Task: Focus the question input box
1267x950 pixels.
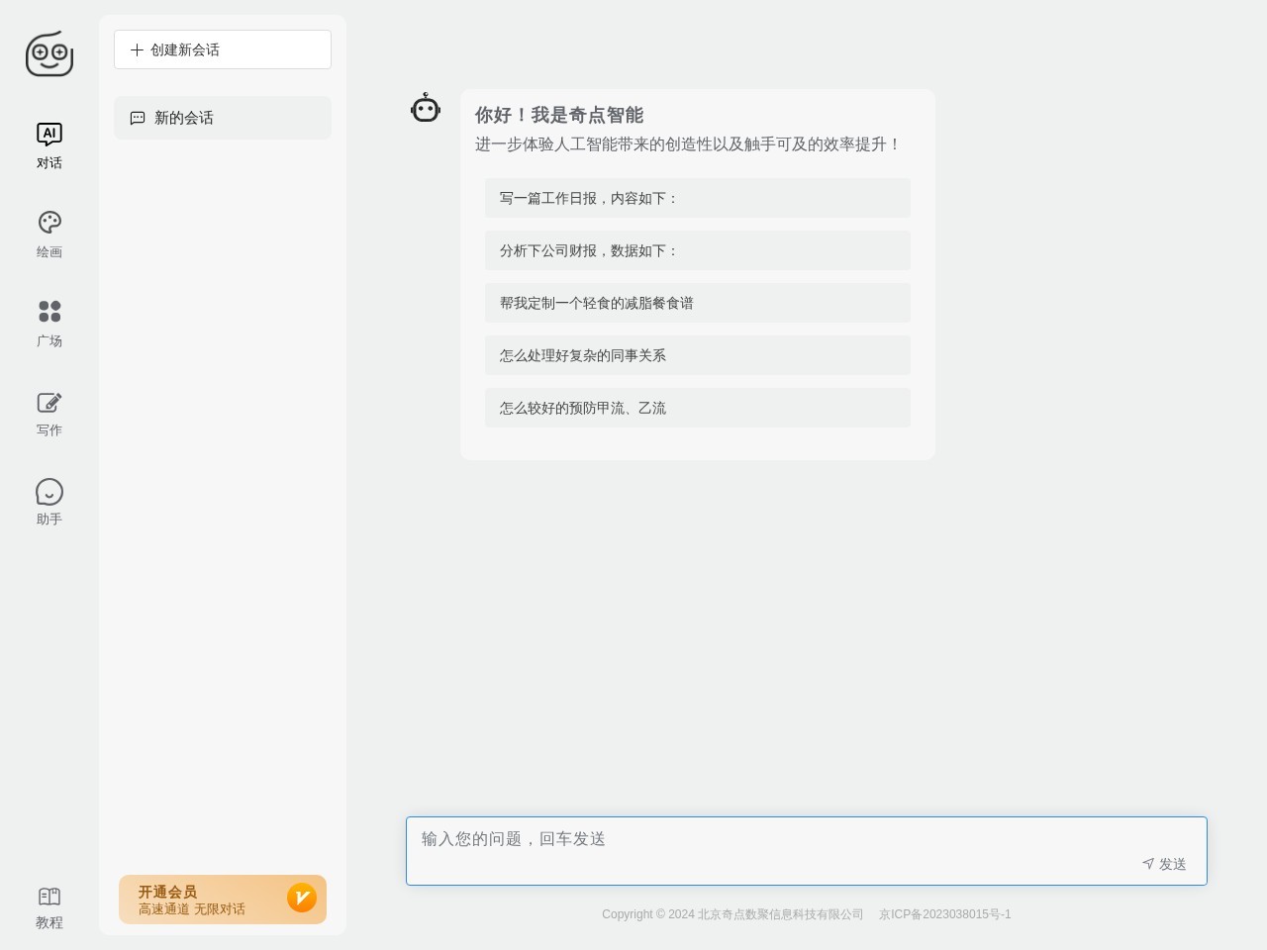Action: 772,840
